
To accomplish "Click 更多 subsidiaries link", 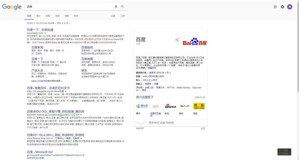I will pyautogui.click(x=144, y=90).
